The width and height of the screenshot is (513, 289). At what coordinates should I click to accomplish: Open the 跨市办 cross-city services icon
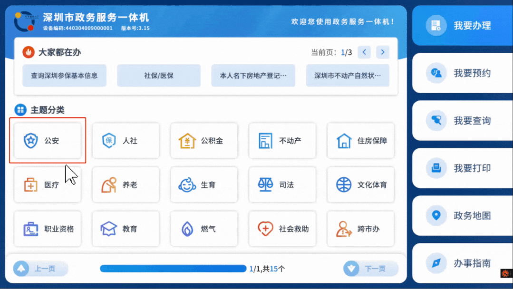coord(360,229)
